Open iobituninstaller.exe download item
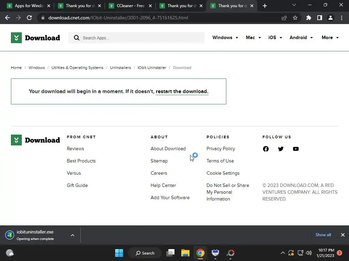This screenshot has height=261, width=349. coord(35,235)
